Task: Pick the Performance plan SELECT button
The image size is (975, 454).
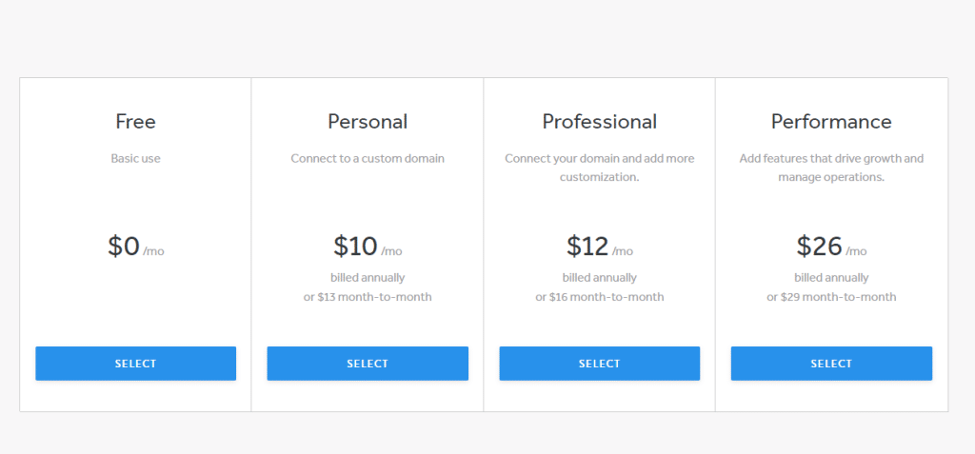Action: [831, 364]
